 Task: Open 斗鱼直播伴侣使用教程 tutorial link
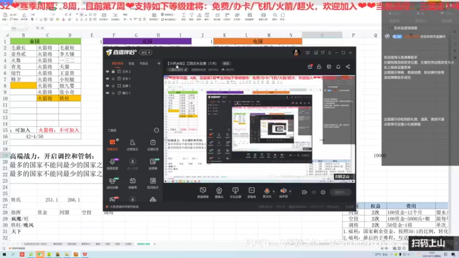pos(124,207)
